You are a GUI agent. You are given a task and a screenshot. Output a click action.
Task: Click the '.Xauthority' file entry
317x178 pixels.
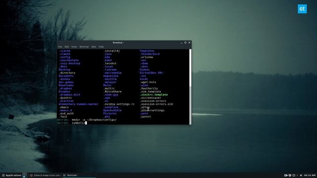pos(149,89)
